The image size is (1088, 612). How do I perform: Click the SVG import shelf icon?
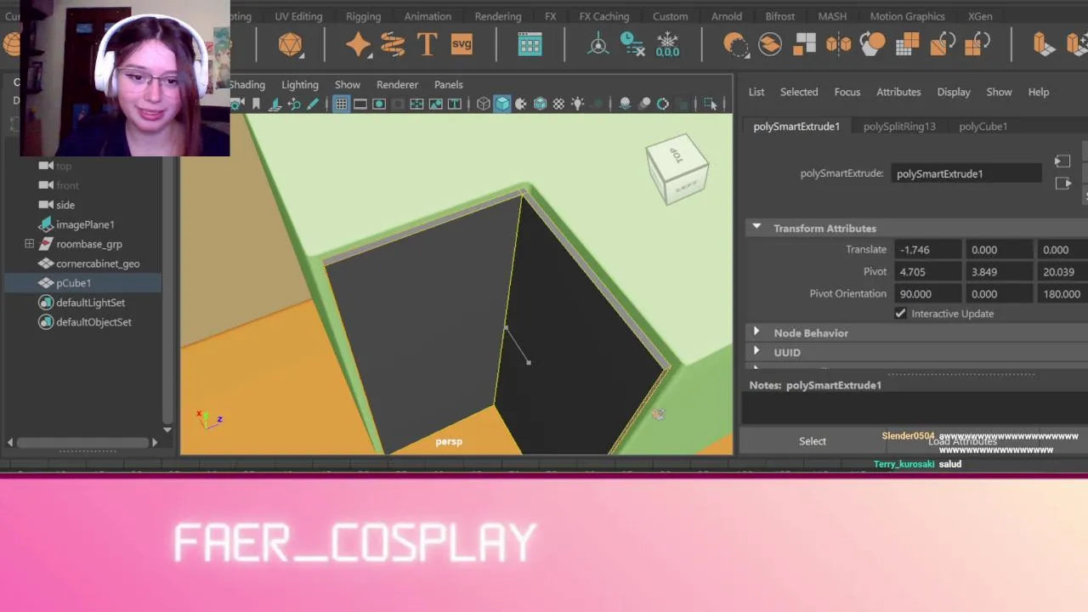coord(462,44)
